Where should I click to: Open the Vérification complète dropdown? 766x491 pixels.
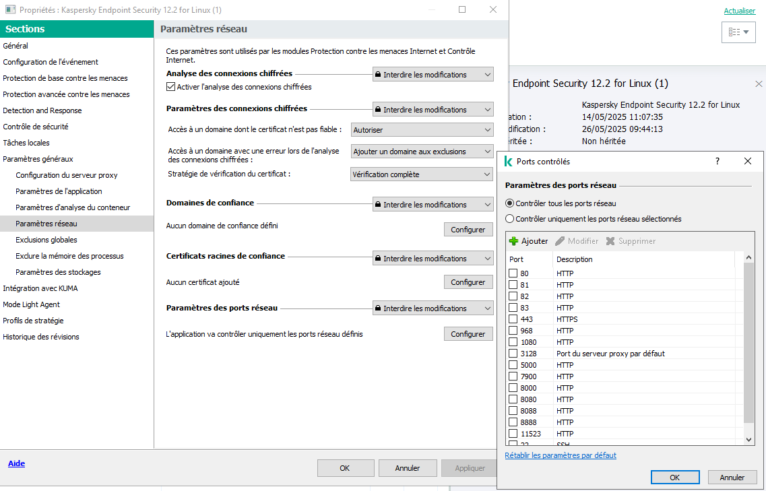(422, 174)
